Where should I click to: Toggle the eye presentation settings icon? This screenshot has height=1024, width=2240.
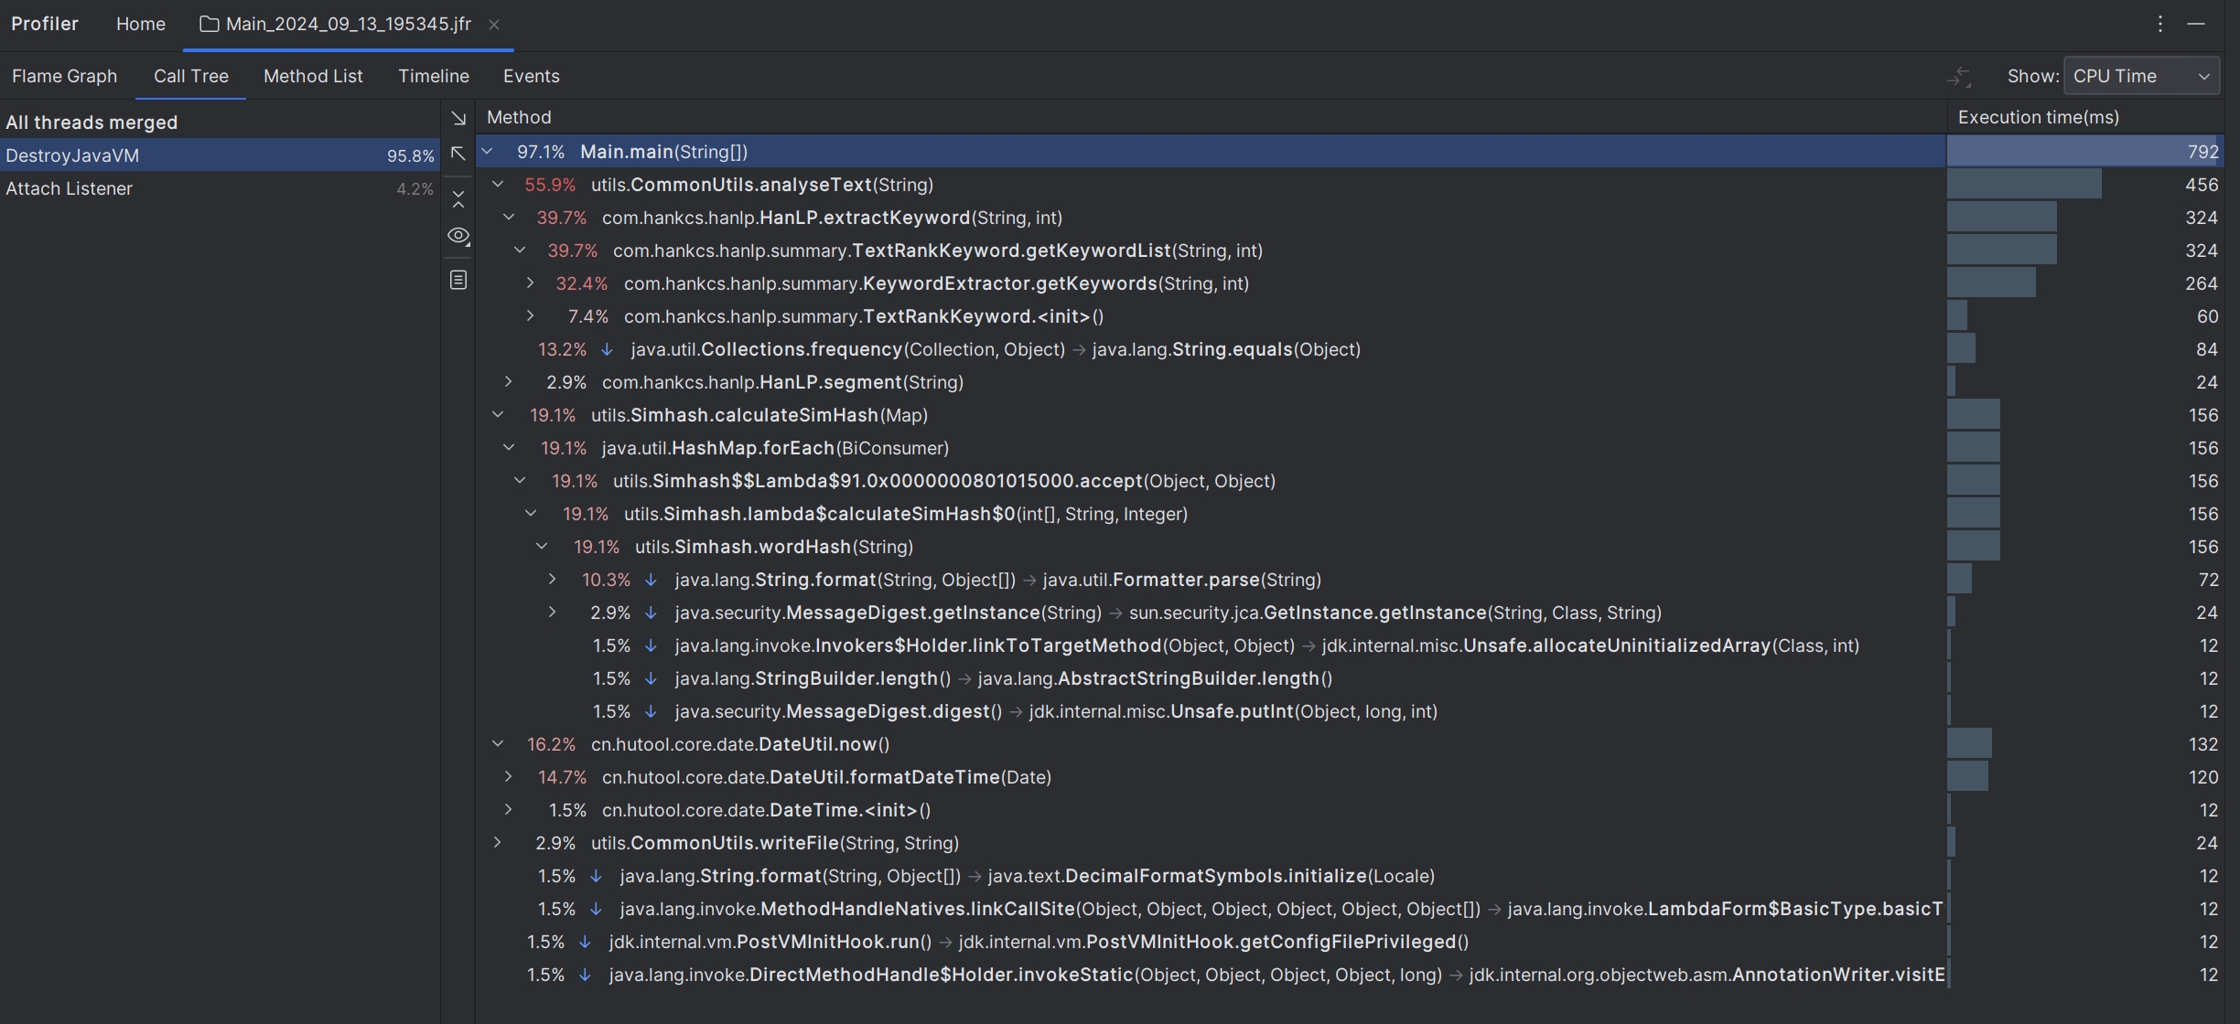458,236
